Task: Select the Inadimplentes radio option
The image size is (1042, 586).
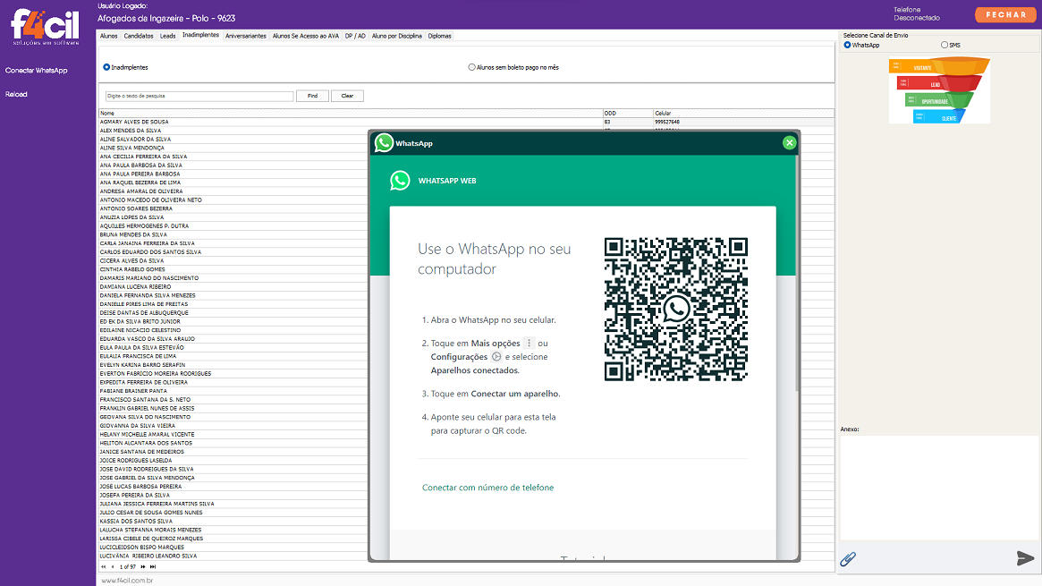Action: point(107,67)
